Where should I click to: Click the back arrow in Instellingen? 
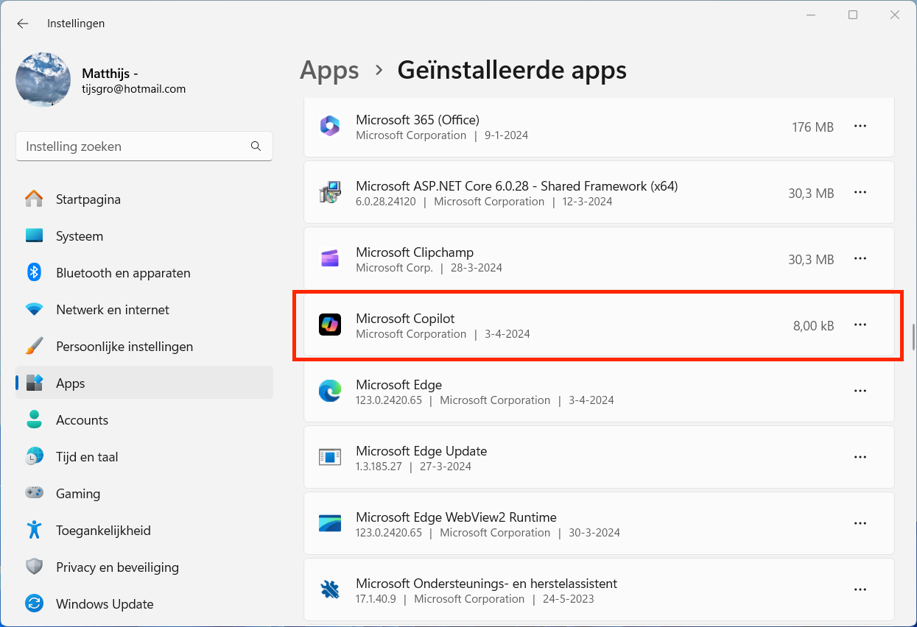click(23, 24)
